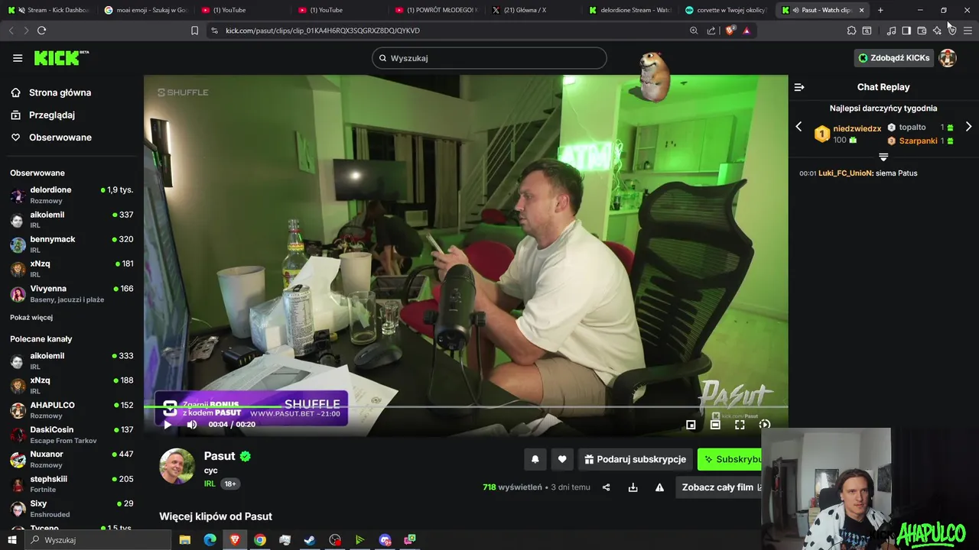Screen dimensions: 979x550
Task: Show next top gifters page
Action: 968,127
